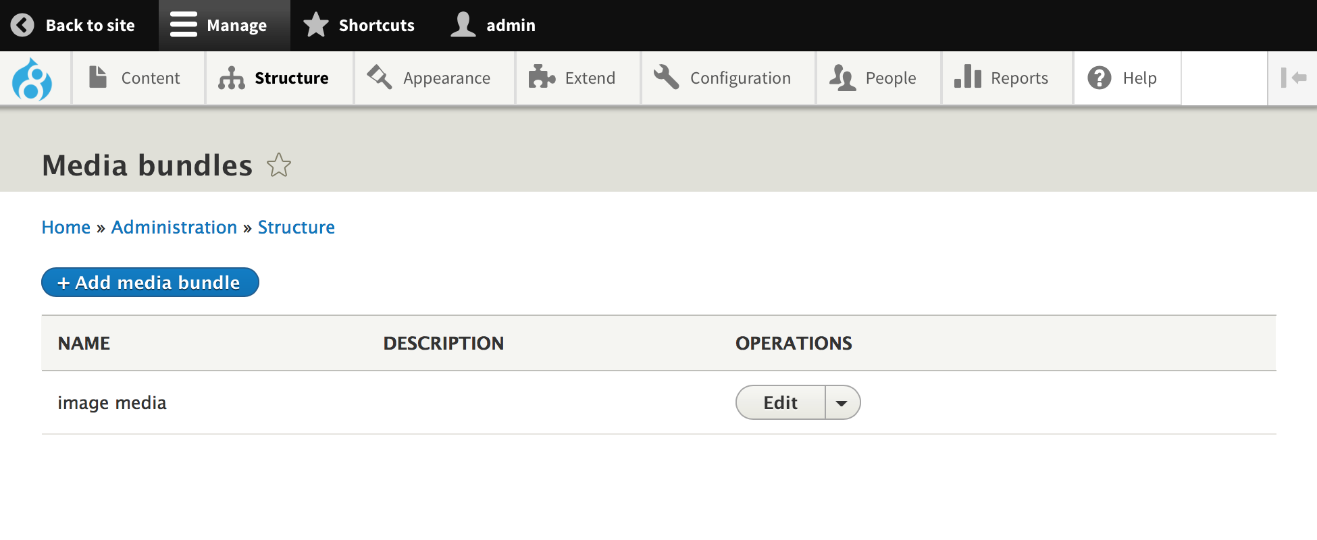The width and height of the screenshot is (1317, 540).
Task: Click the People users icon
Action: point(842,78)
